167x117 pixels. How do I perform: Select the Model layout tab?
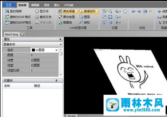coord(72,116)
